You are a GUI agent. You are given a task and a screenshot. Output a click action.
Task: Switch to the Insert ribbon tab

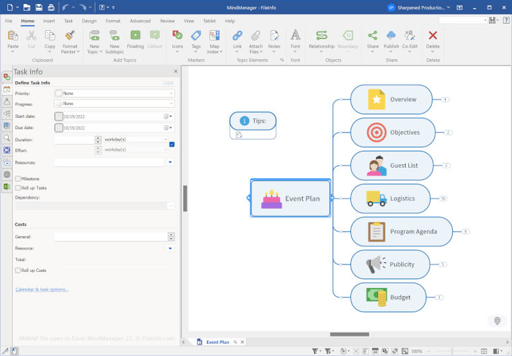tap(49, 21)
